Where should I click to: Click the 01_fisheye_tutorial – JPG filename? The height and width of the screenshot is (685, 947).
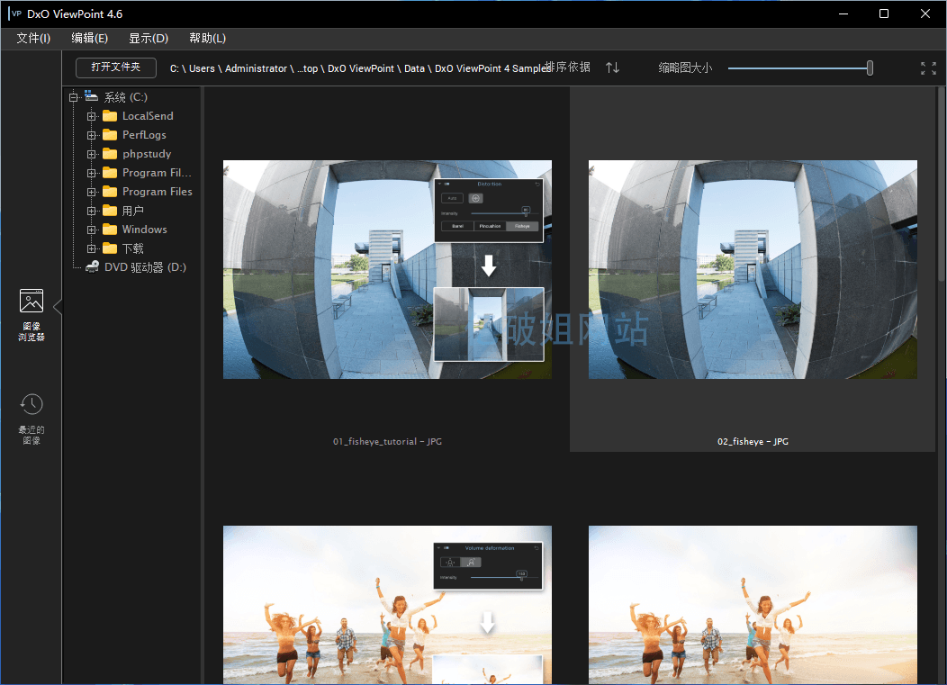pos(387,442)
